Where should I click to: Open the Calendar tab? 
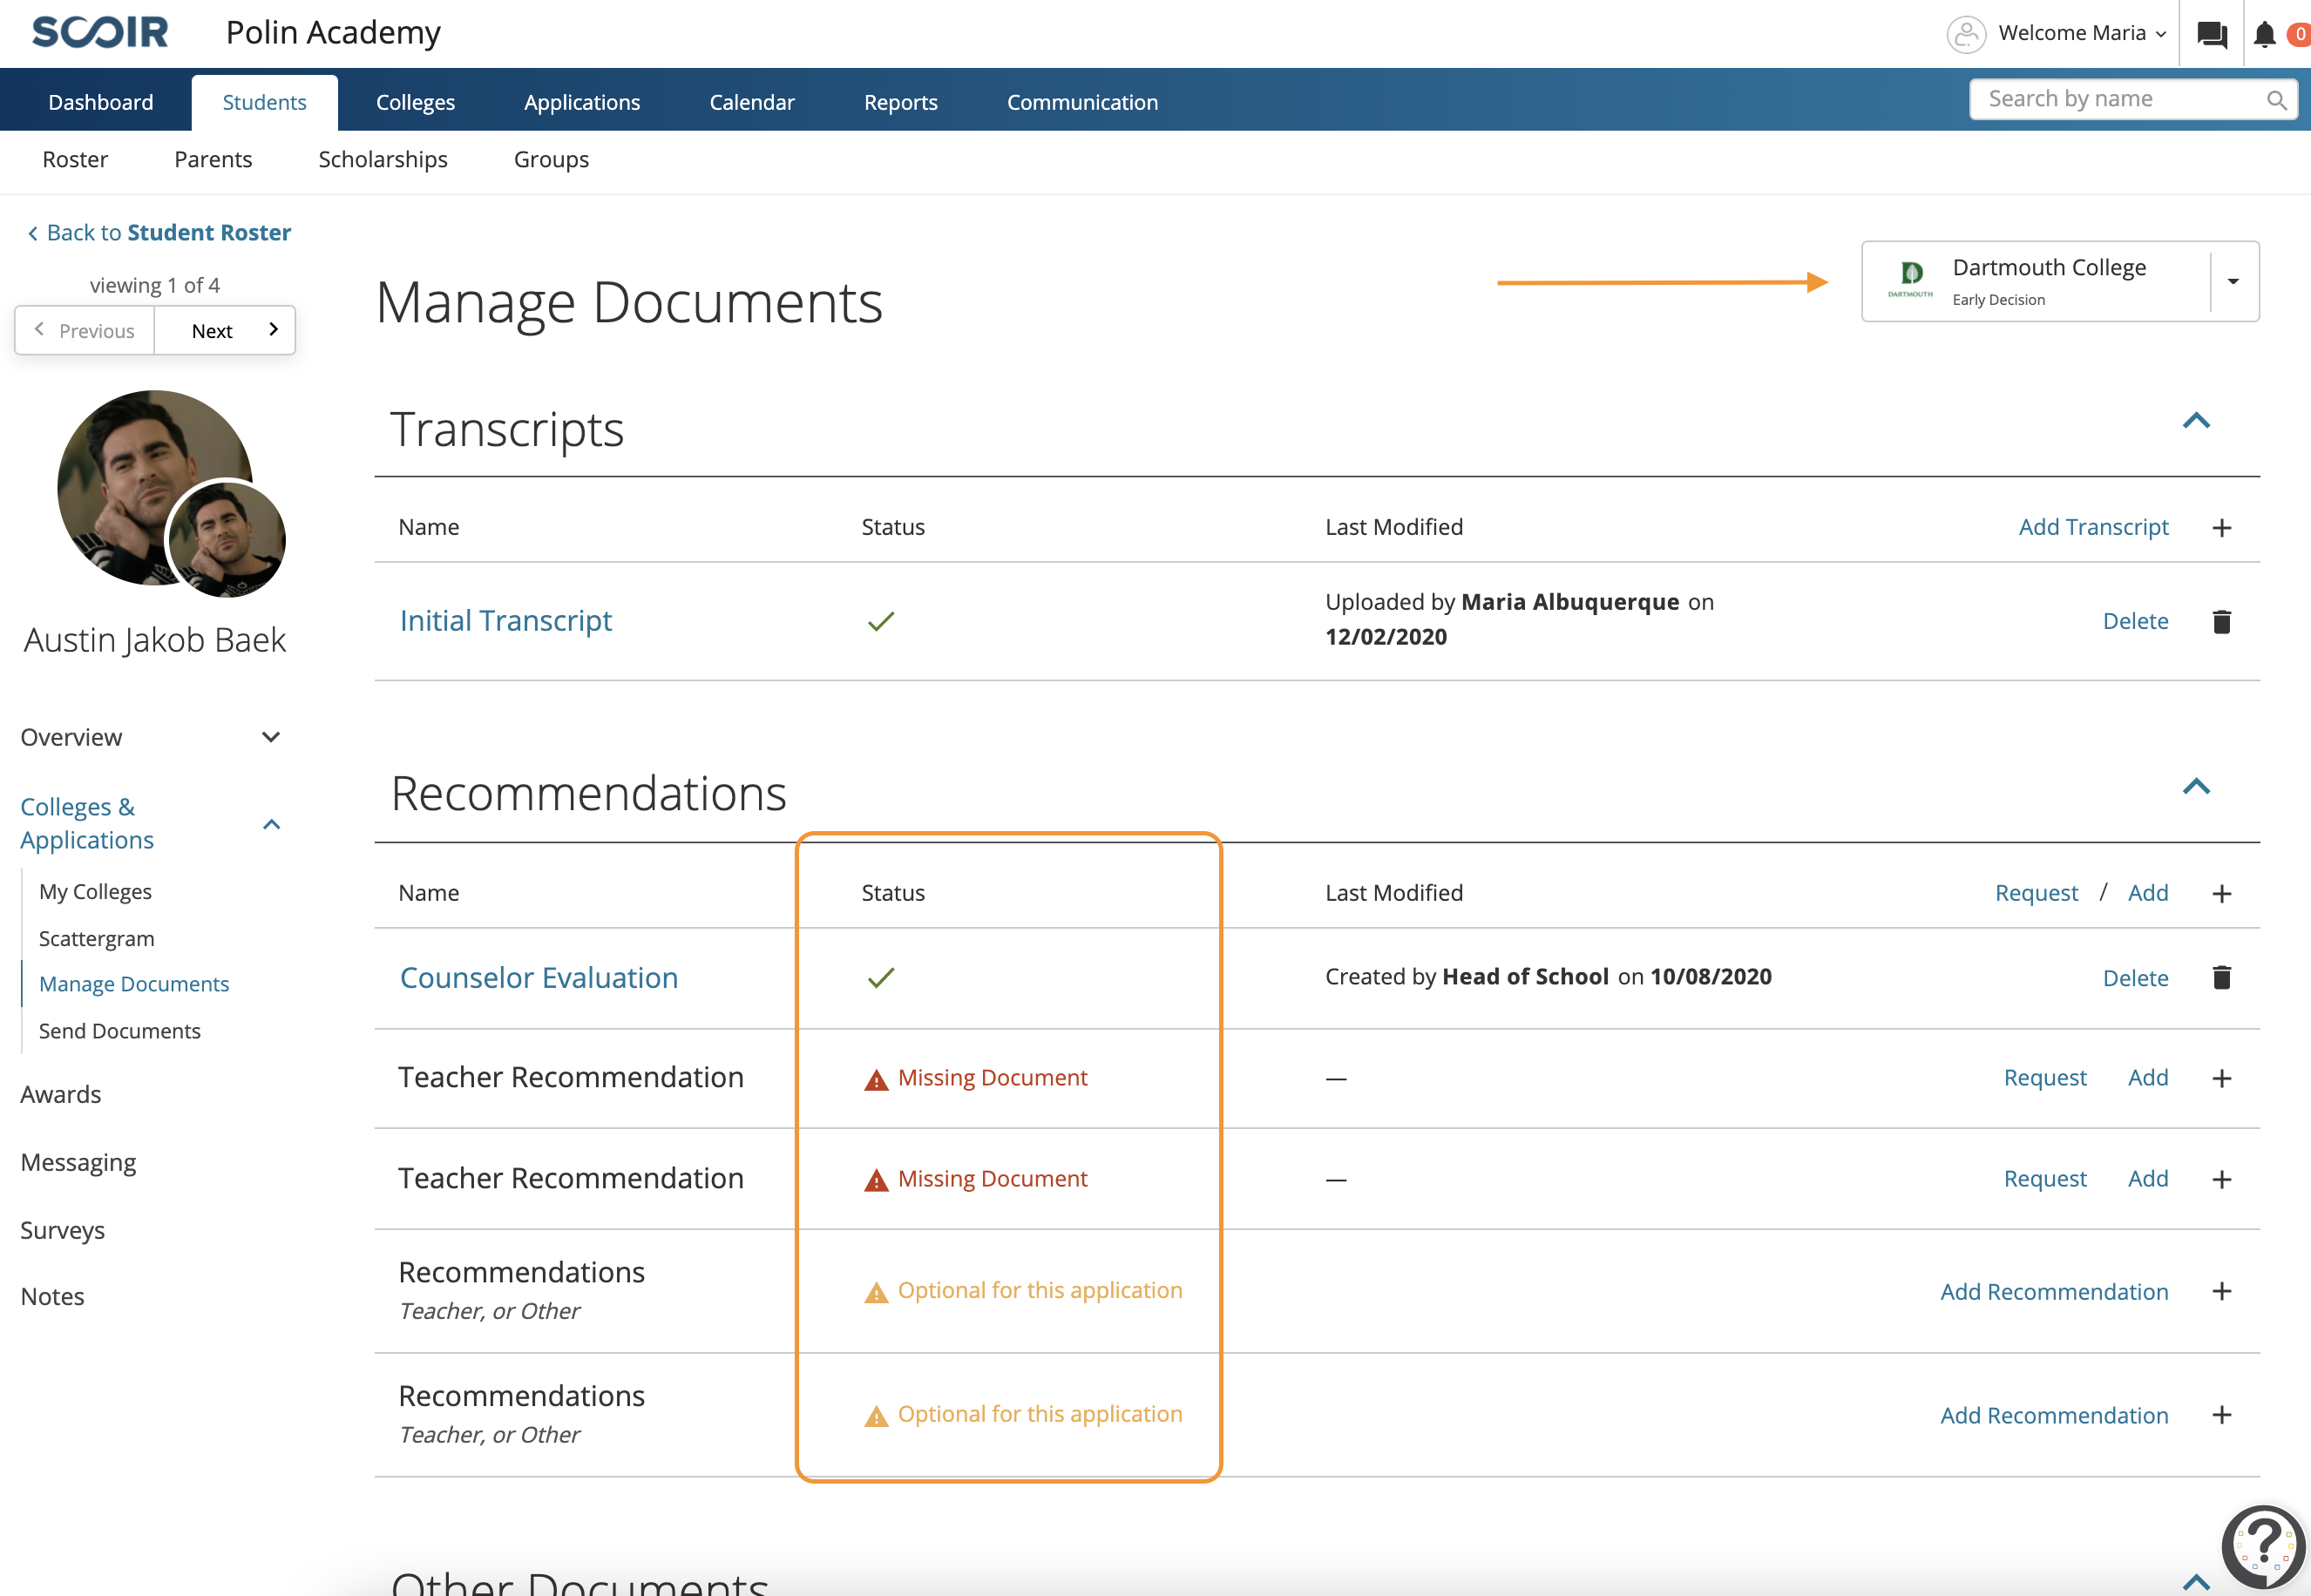[x=752, y=103]
